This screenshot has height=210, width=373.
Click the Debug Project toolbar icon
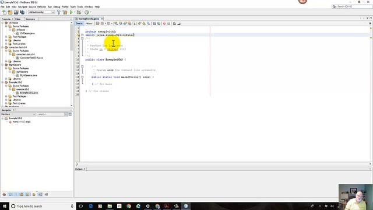[79, 12]
